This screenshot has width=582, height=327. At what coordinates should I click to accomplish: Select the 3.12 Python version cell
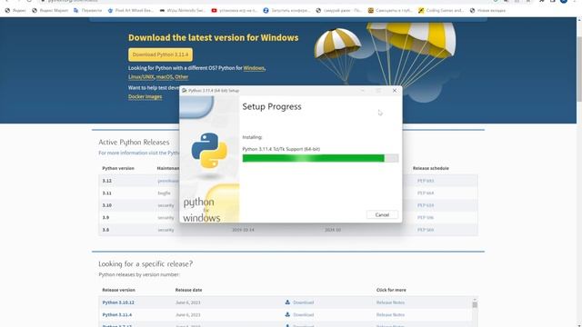[107, 181]
